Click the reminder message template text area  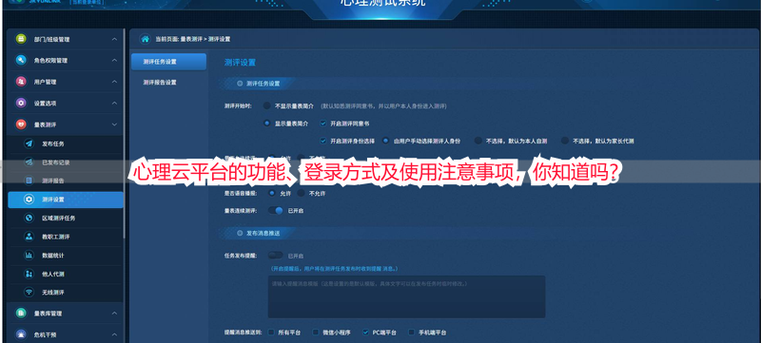pyautogui.click(x=406, y=297)
